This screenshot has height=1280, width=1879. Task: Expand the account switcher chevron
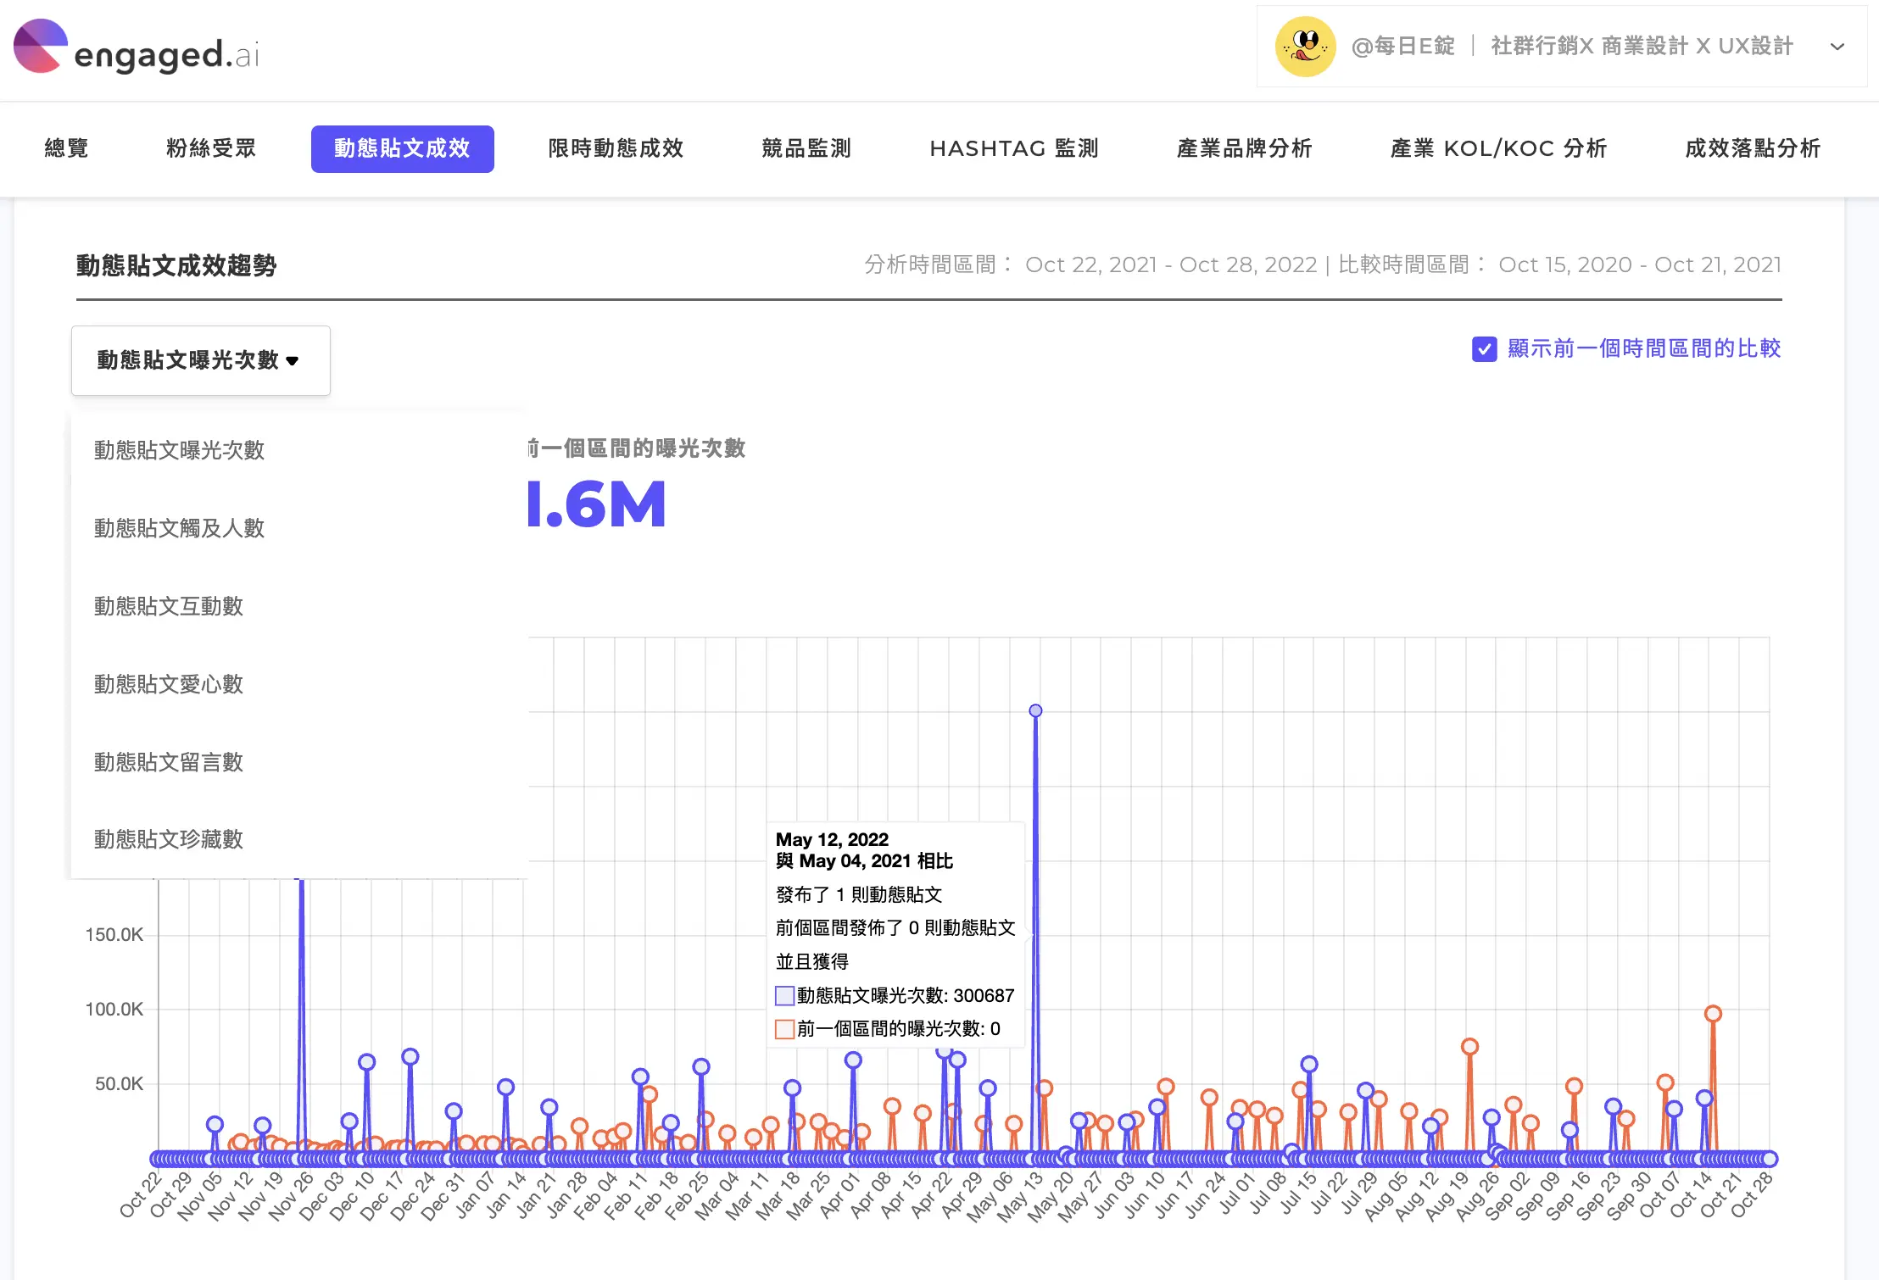tap(1837, 47)
